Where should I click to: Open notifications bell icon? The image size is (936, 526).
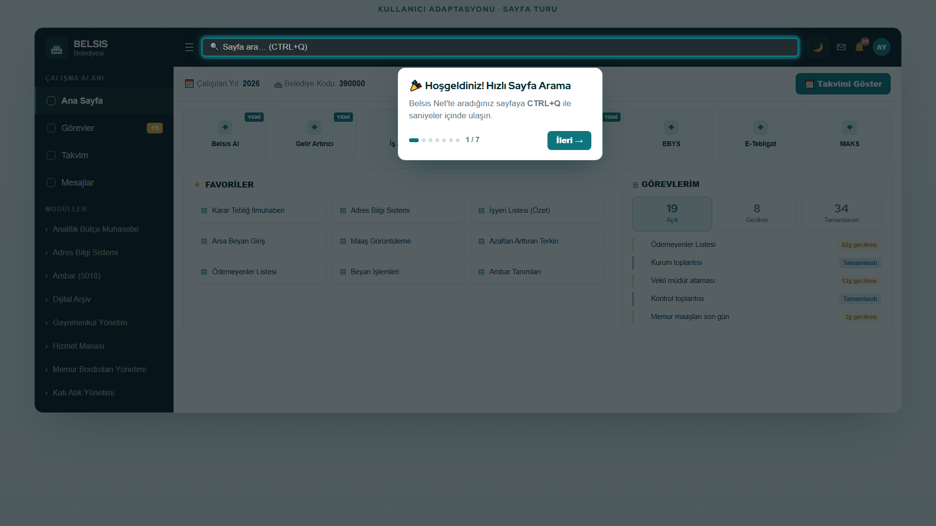point(859,47)
